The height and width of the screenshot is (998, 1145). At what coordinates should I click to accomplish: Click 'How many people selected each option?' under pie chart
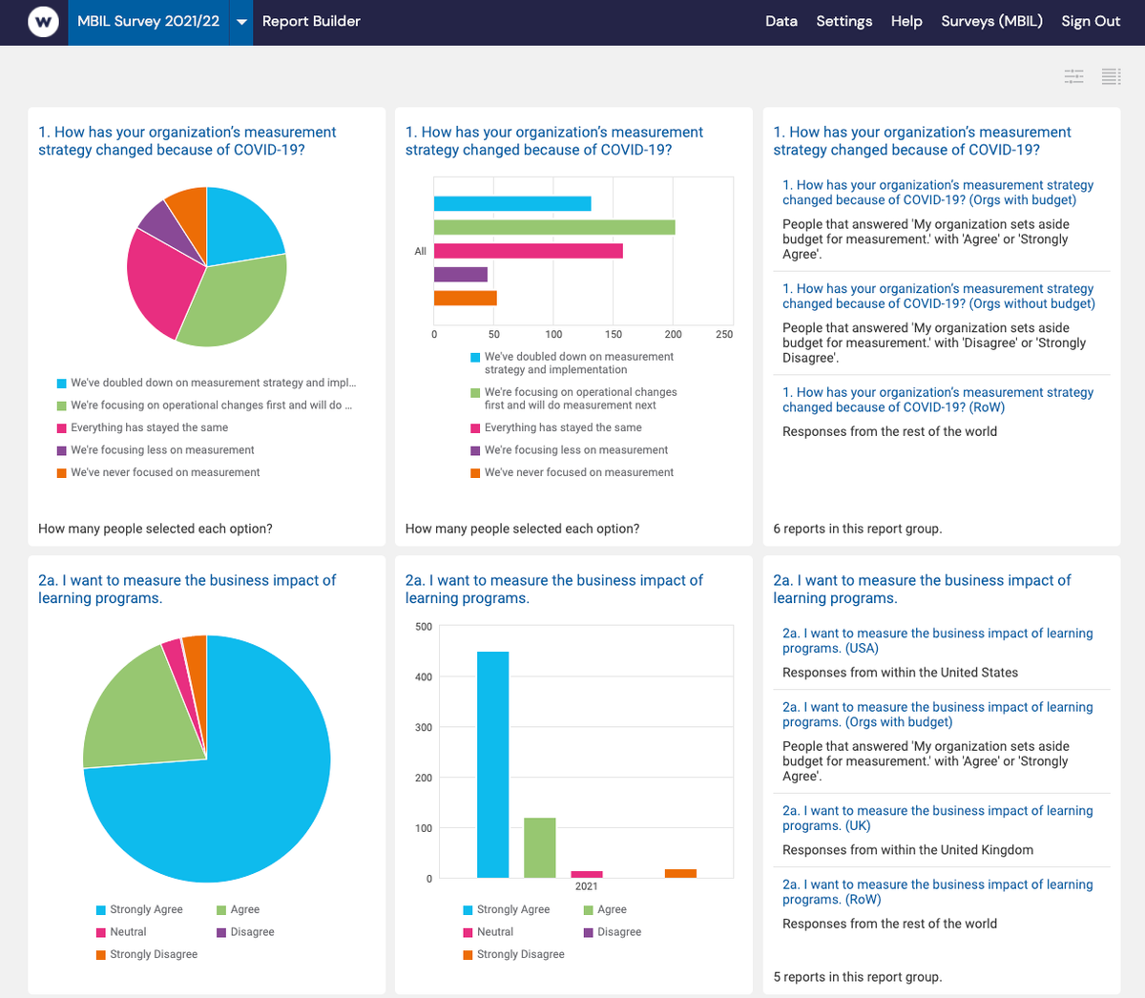tap(156, 529)
